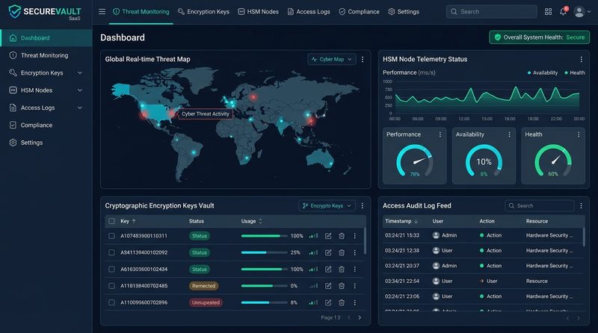Switch to HSM Nodes top tab
The width and height of the screenshot is (598, 333).
click(258, 12)
